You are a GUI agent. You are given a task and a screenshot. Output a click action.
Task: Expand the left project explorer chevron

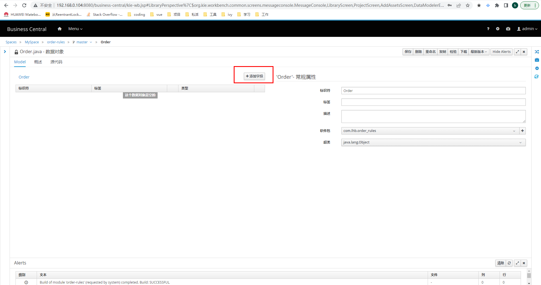point(5,52)
